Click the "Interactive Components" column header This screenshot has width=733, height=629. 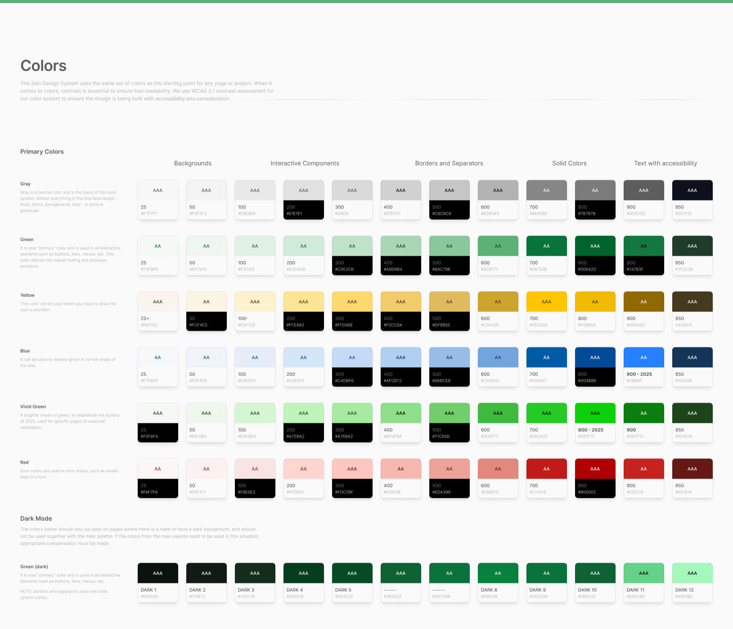pyautogui.click(x=305, y=163)
